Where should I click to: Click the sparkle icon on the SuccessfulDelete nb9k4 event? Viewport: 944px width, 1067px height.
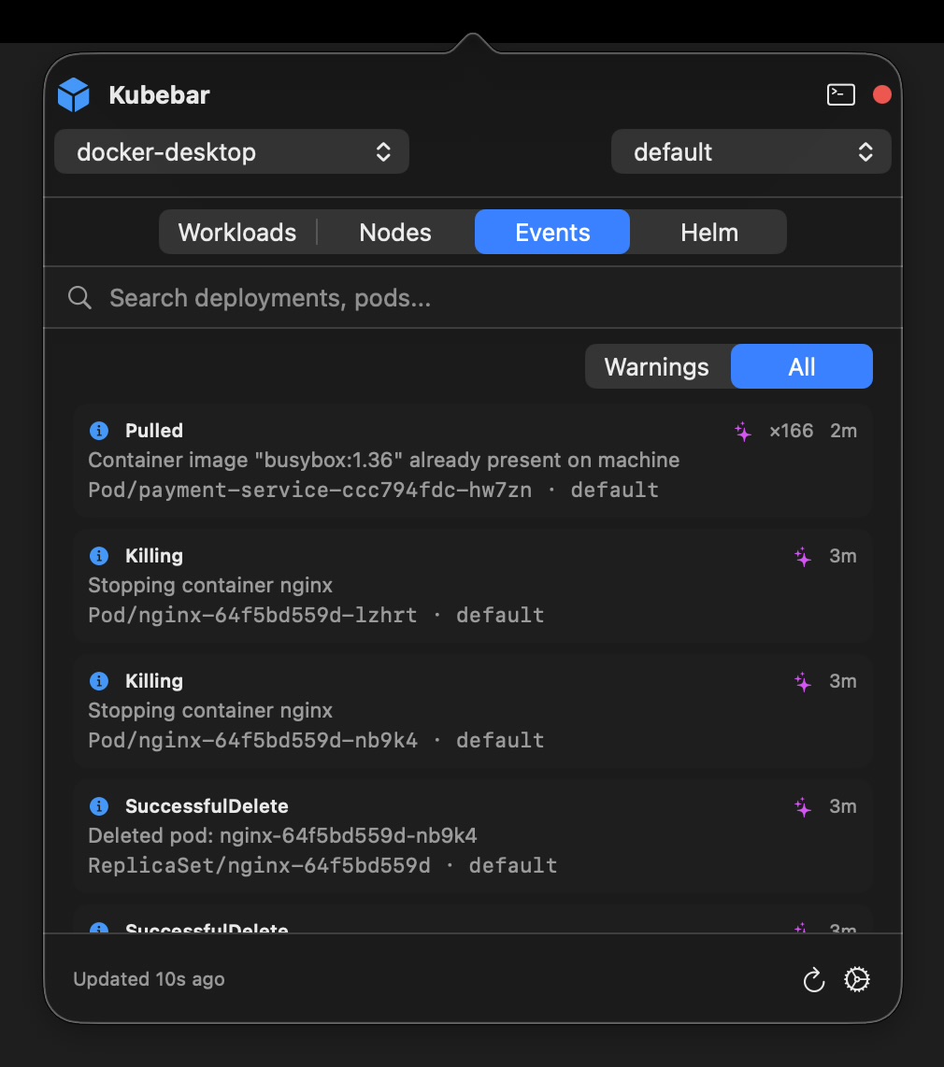click(x=803, y=807)
